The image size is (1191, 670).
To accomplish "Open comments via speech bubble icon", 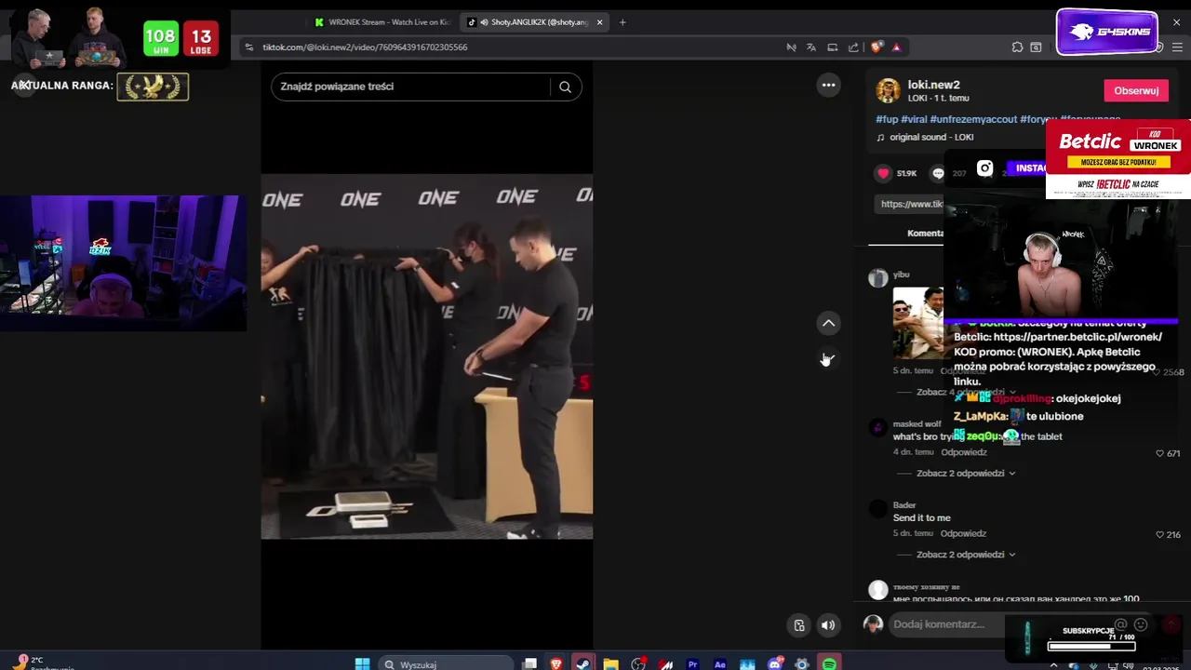I will coord(939,173).
